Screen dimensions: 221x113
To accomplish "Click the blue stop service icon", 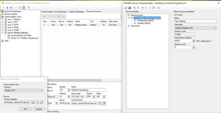I will (7, 7).
